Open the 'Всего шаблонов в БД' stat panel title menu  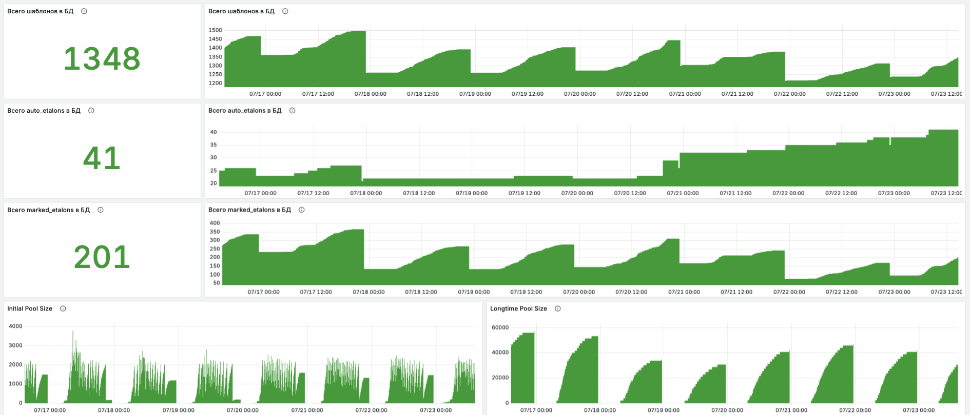tap(40, 11)
